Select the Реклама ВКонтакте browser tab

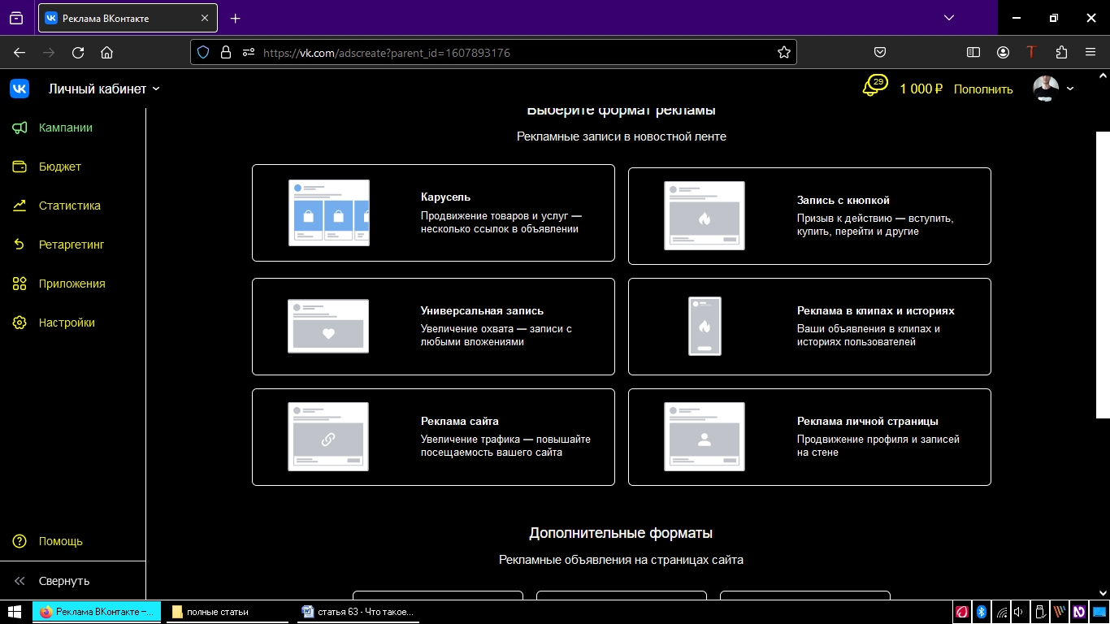[x=128, y=18]
